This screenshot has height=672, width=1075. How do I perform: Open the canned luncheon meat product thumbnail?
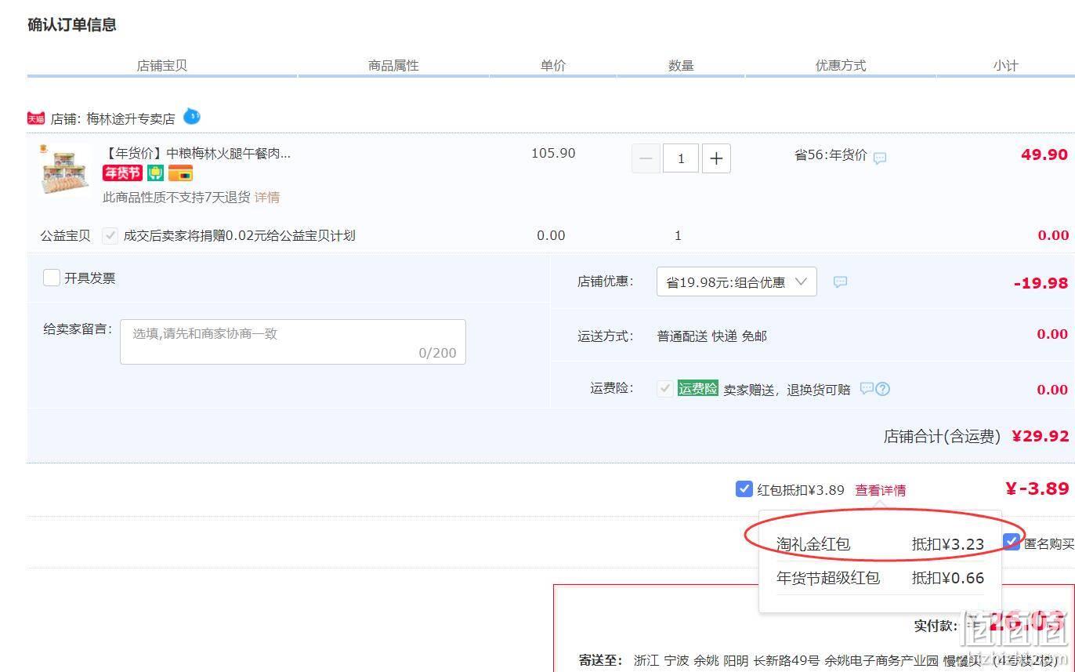(66, 170)
